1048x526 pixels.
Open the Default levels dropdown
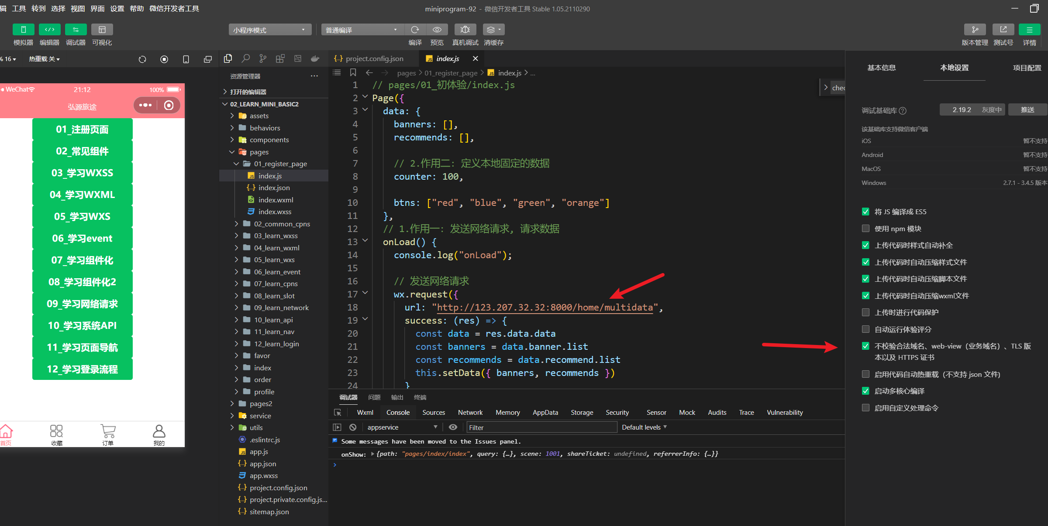645,427
